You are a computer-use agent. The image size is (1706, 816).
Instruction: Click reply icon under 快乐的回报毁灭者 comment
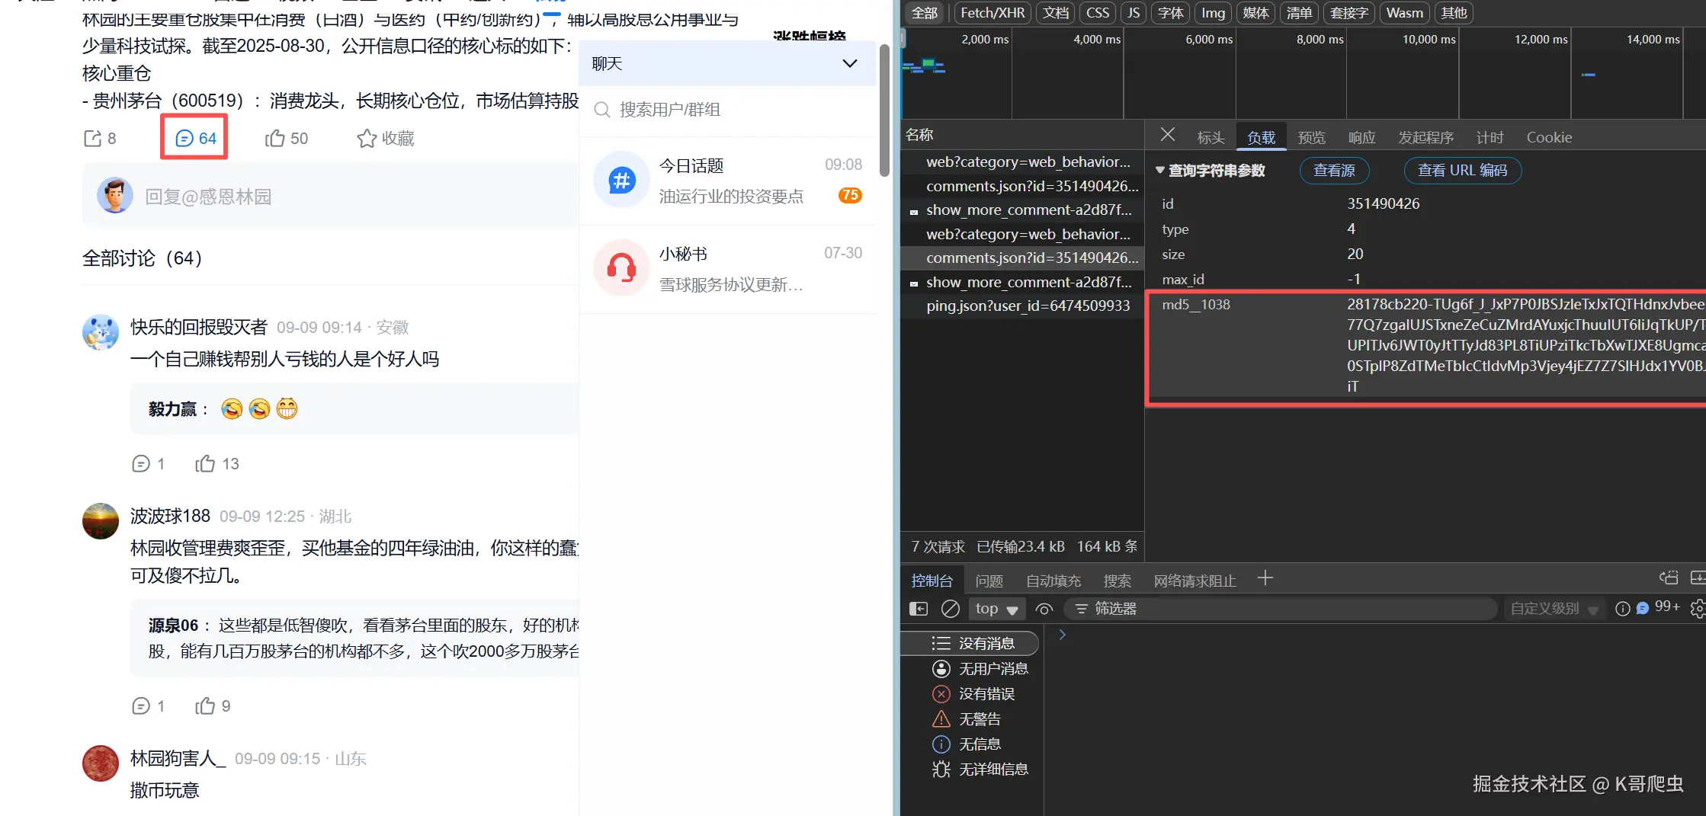tap(141, 464)
